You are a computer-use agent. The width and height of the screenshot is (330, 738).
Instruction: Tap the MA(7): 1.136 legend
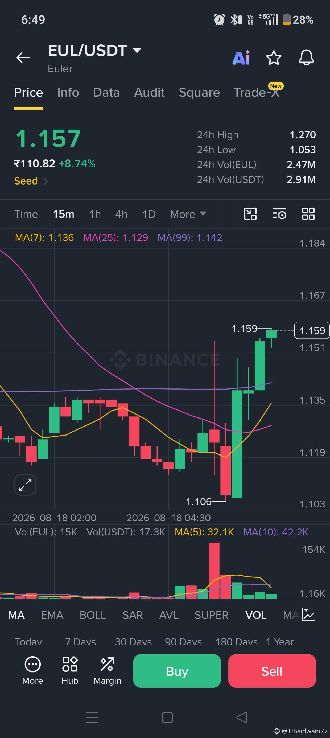[44, 237]
